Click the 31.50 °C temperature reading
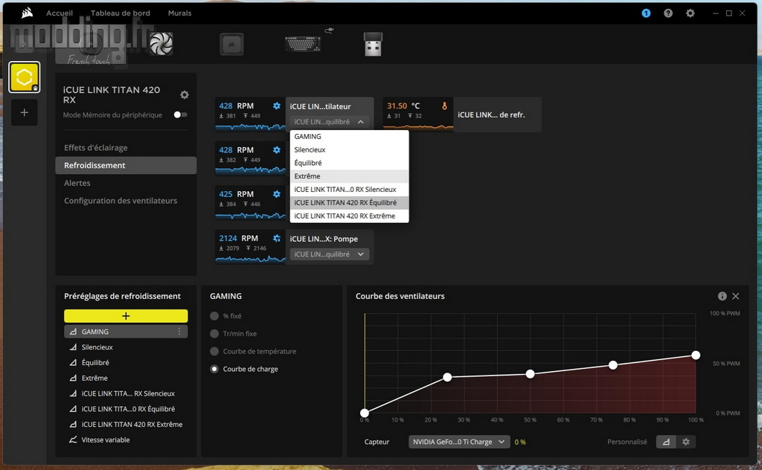Image resolution: width=762 pixels, height=470 pixels. click(x=403, y=106)
